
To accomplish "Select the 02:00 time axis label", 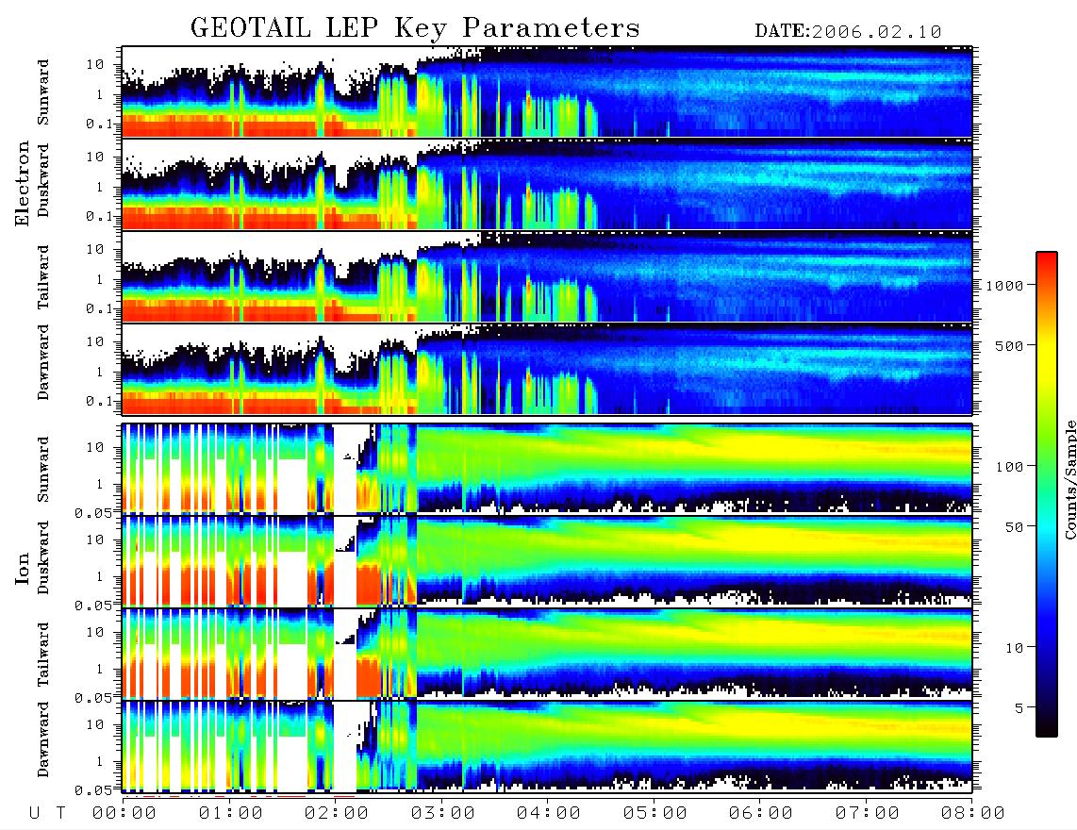I will tap(337, 813).
